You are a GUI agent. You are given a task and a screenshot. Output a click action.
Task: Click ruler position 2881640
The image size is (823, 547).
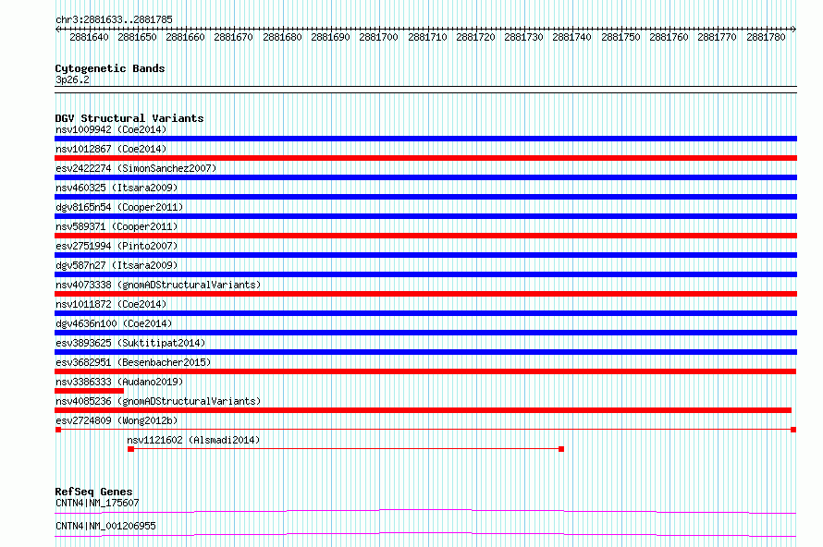pos(89,37)
